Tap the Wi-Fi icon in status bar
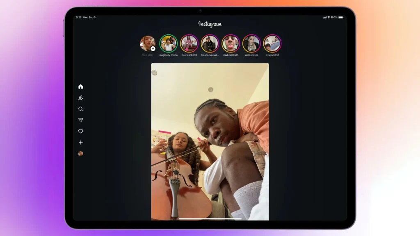Screen dimensions: 420x236 [329, 17]
